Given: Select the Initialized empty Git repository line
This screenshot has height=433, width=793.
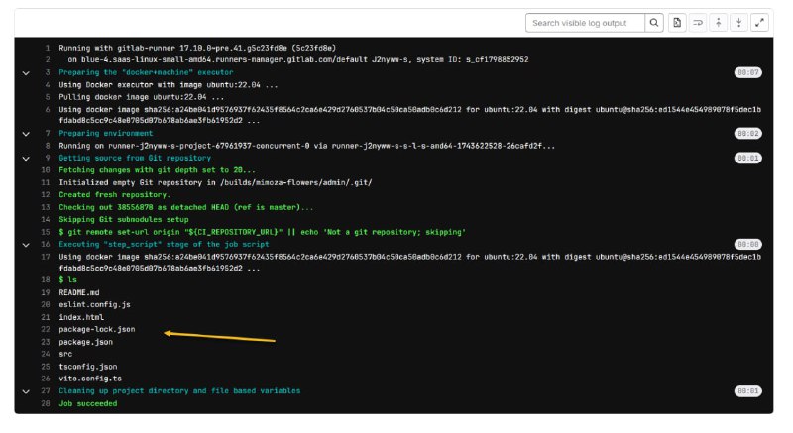Looking at the screenshot, I should click(x=215, y=182).
